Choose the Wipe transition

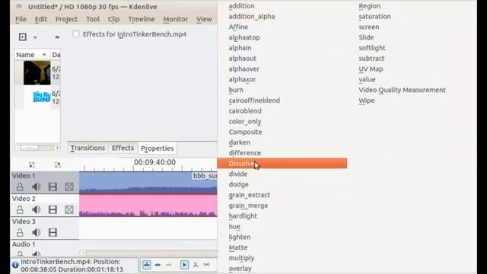tap(367, 100)
